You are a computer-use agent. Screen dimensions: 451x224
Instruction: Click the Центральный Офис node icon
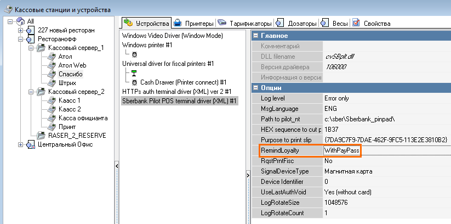click(x=31, y=144)
